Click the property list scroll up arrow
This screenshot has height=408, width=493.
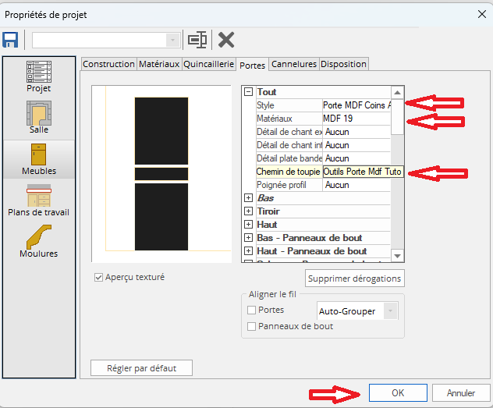(397, 92)
